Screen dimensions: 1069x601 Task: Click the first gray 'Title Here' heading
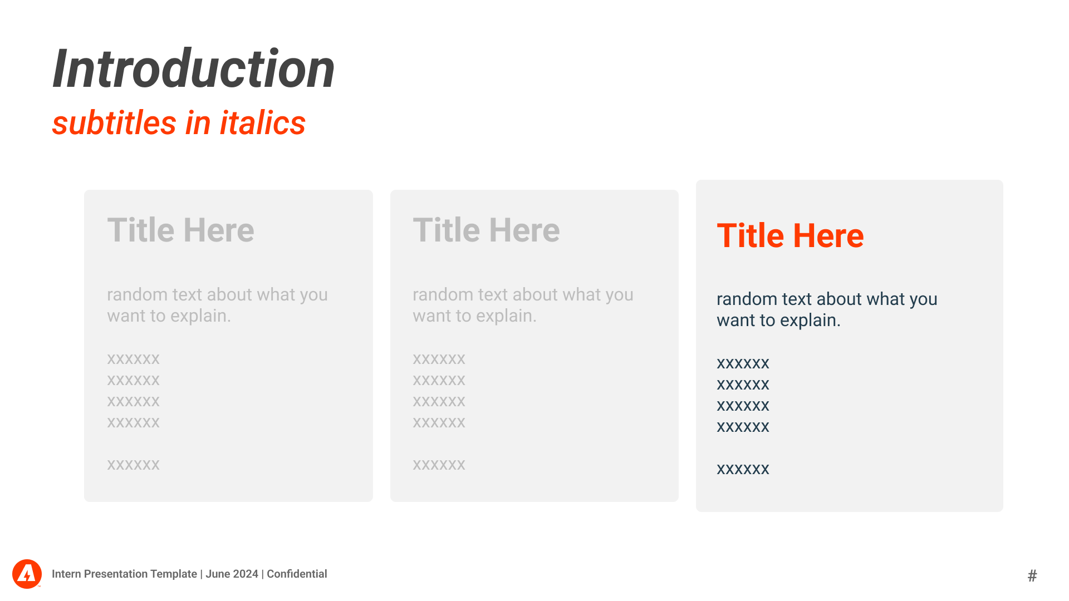(x=180, y=230)
